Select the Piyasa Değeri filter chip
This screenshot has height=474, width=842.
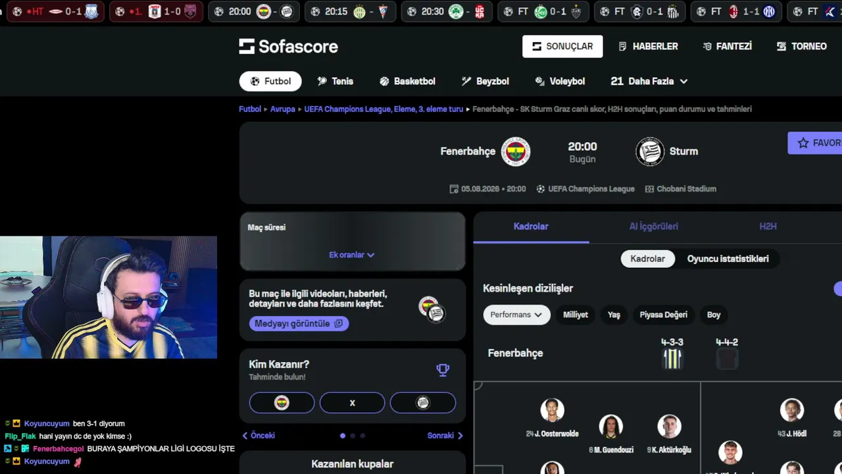pyautogui.click(x=663, y=315)
